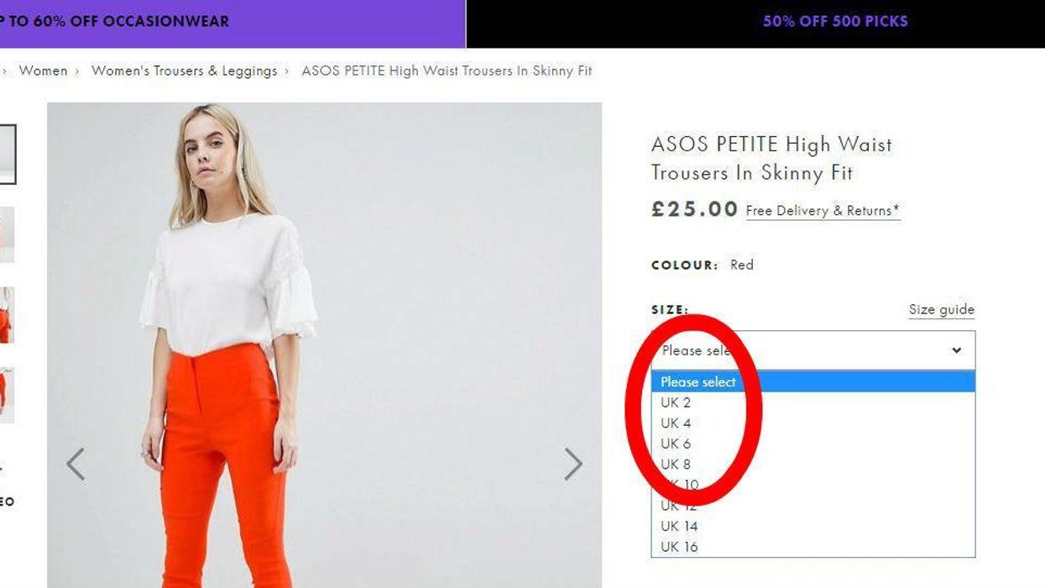
Task: Show the previous product image arrow
Action: point(76,464)
